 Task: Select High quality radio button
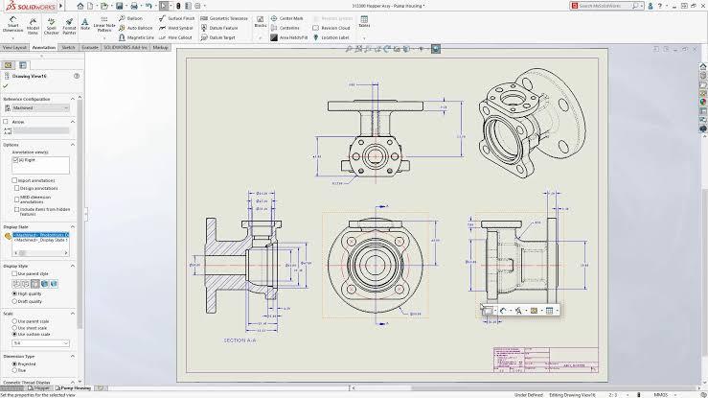14,293
